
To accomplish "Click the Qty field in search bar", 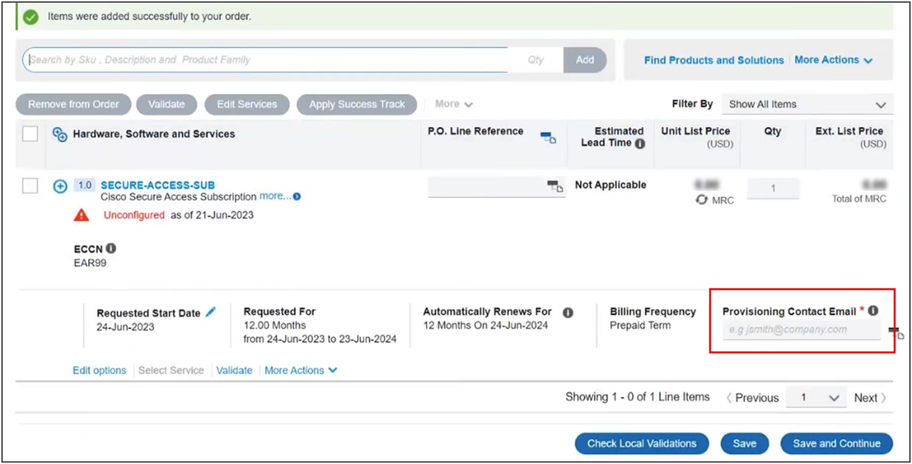I will point(536,60).
